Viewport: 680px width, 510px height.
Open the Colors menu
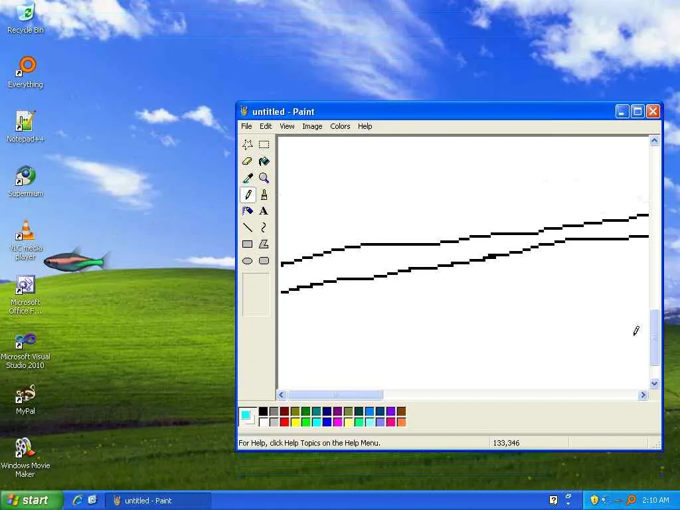[340, 126]
